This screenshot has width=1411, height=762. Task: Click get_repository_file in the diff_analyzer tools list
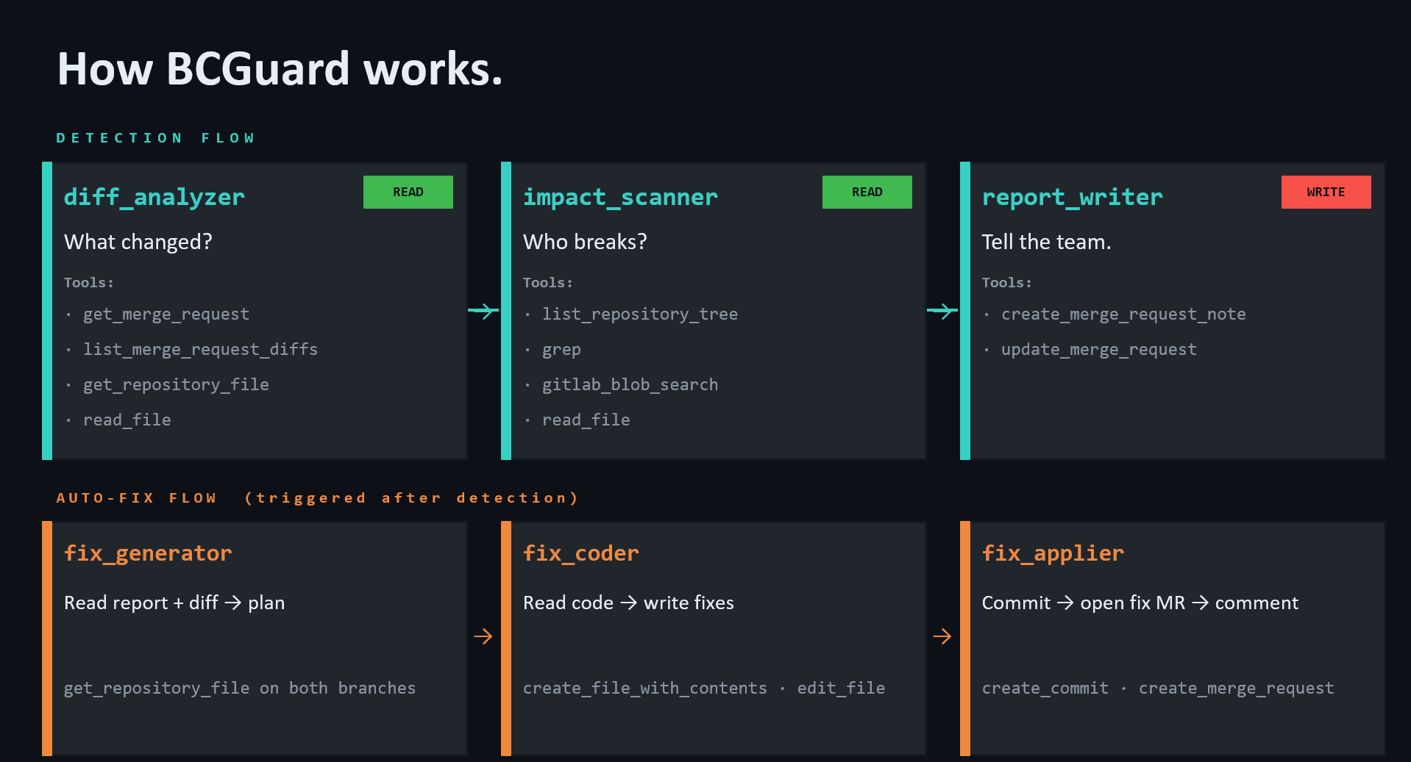[176, 385]
